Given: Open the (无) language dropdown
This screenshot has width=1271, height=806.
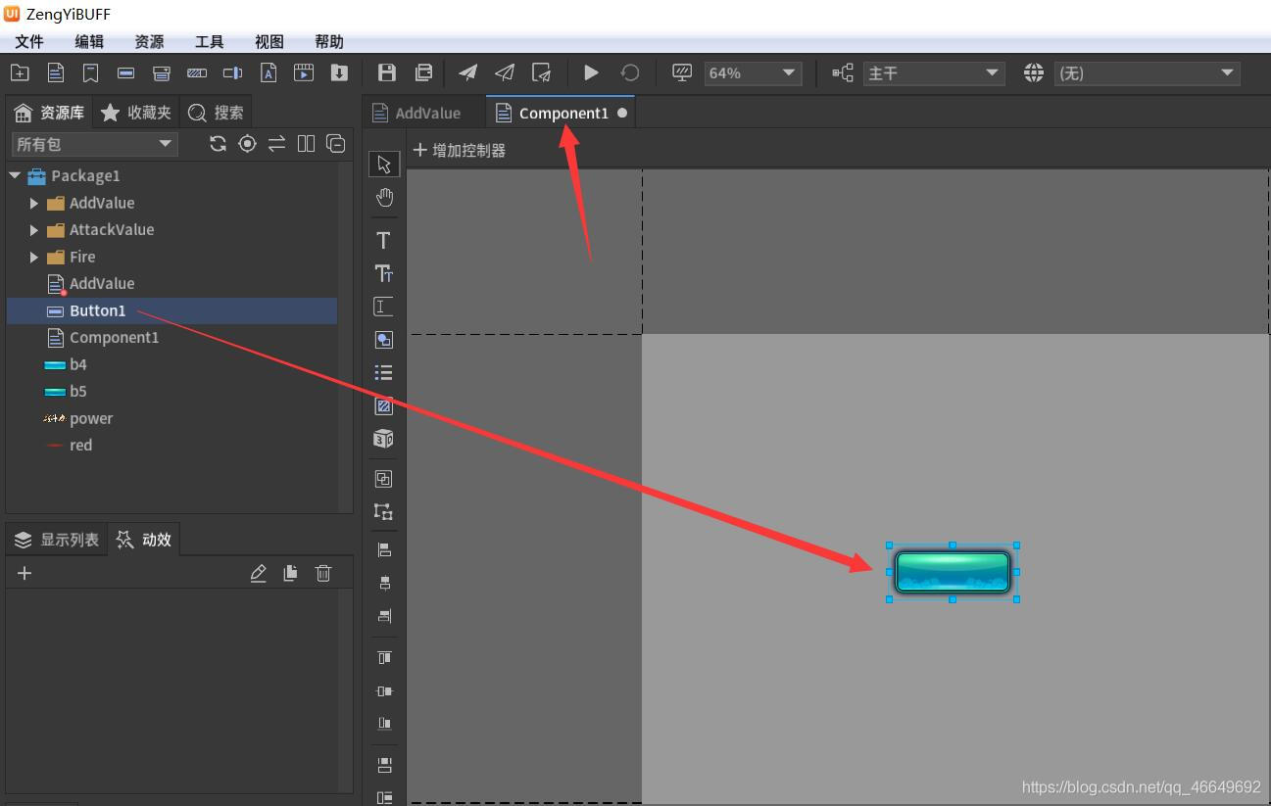Looking at the screenshot, I should [1147, 73].
